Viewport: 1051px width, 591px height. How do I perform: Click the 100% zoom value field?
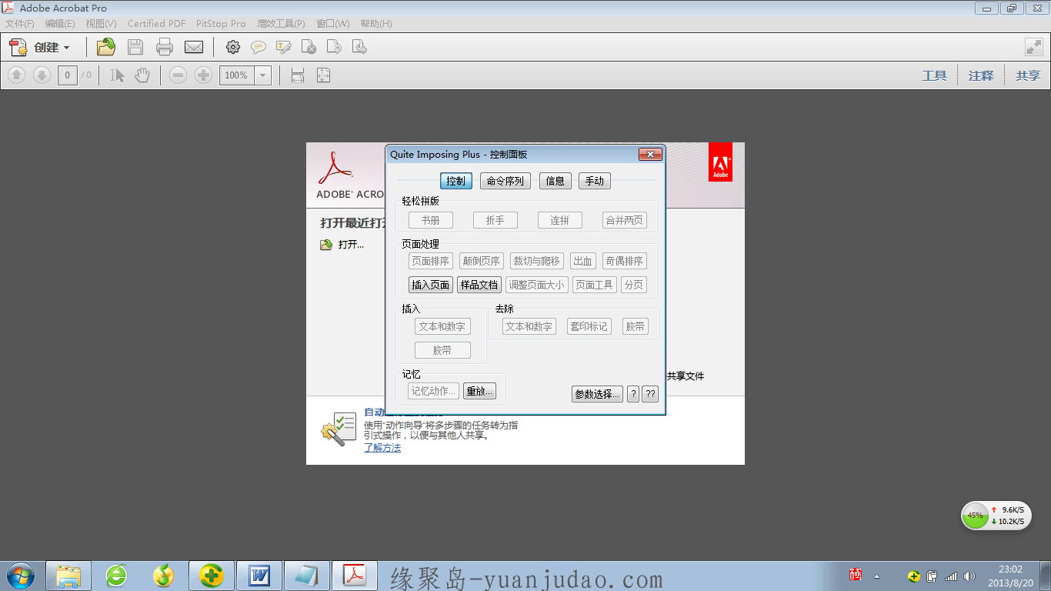(x=237, y=75)
